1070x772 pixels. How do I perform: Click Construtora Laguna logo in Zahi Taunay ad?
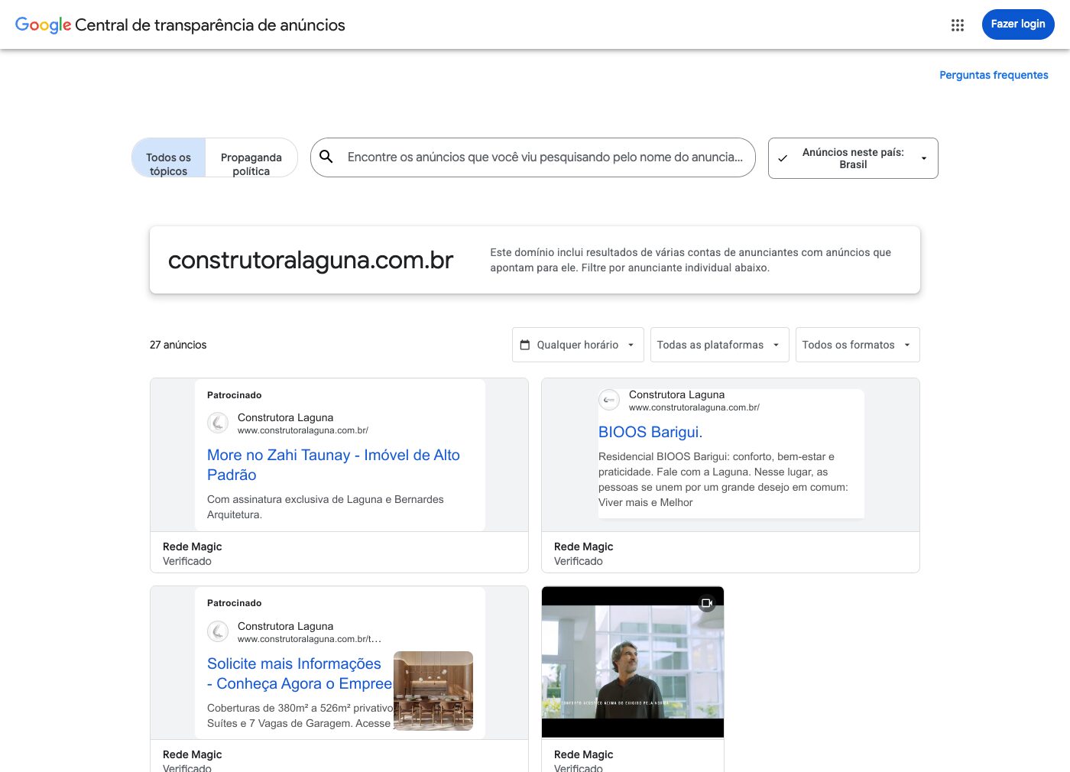point(218,423)
